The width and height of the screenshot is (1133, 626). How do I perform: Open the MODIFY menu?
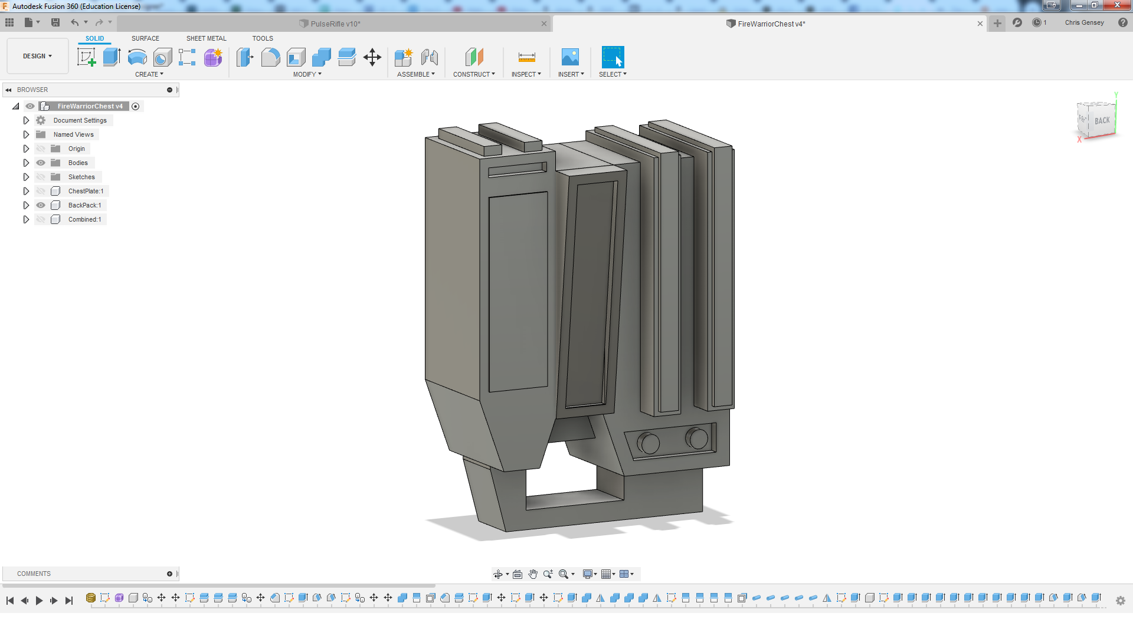point(307,74)
